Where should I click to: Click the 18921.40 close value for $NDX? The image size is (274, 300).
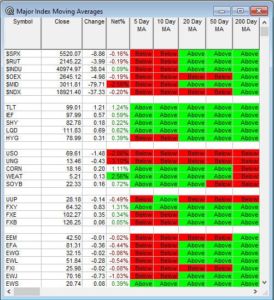click(x=62, y=92)
